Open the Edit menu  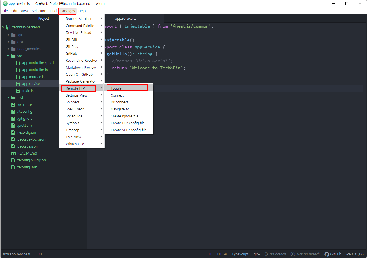point(14,11)
